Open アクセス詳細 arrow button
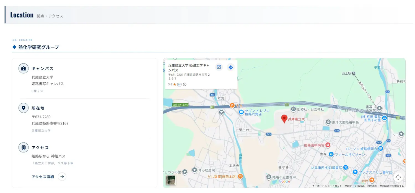Screen dimensions: 415x193 tap(62, 176)
